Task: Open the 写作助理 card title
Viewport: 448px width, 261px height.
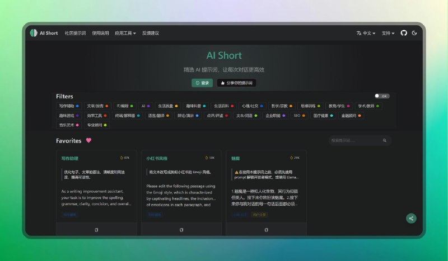Action: click(69, 159)
